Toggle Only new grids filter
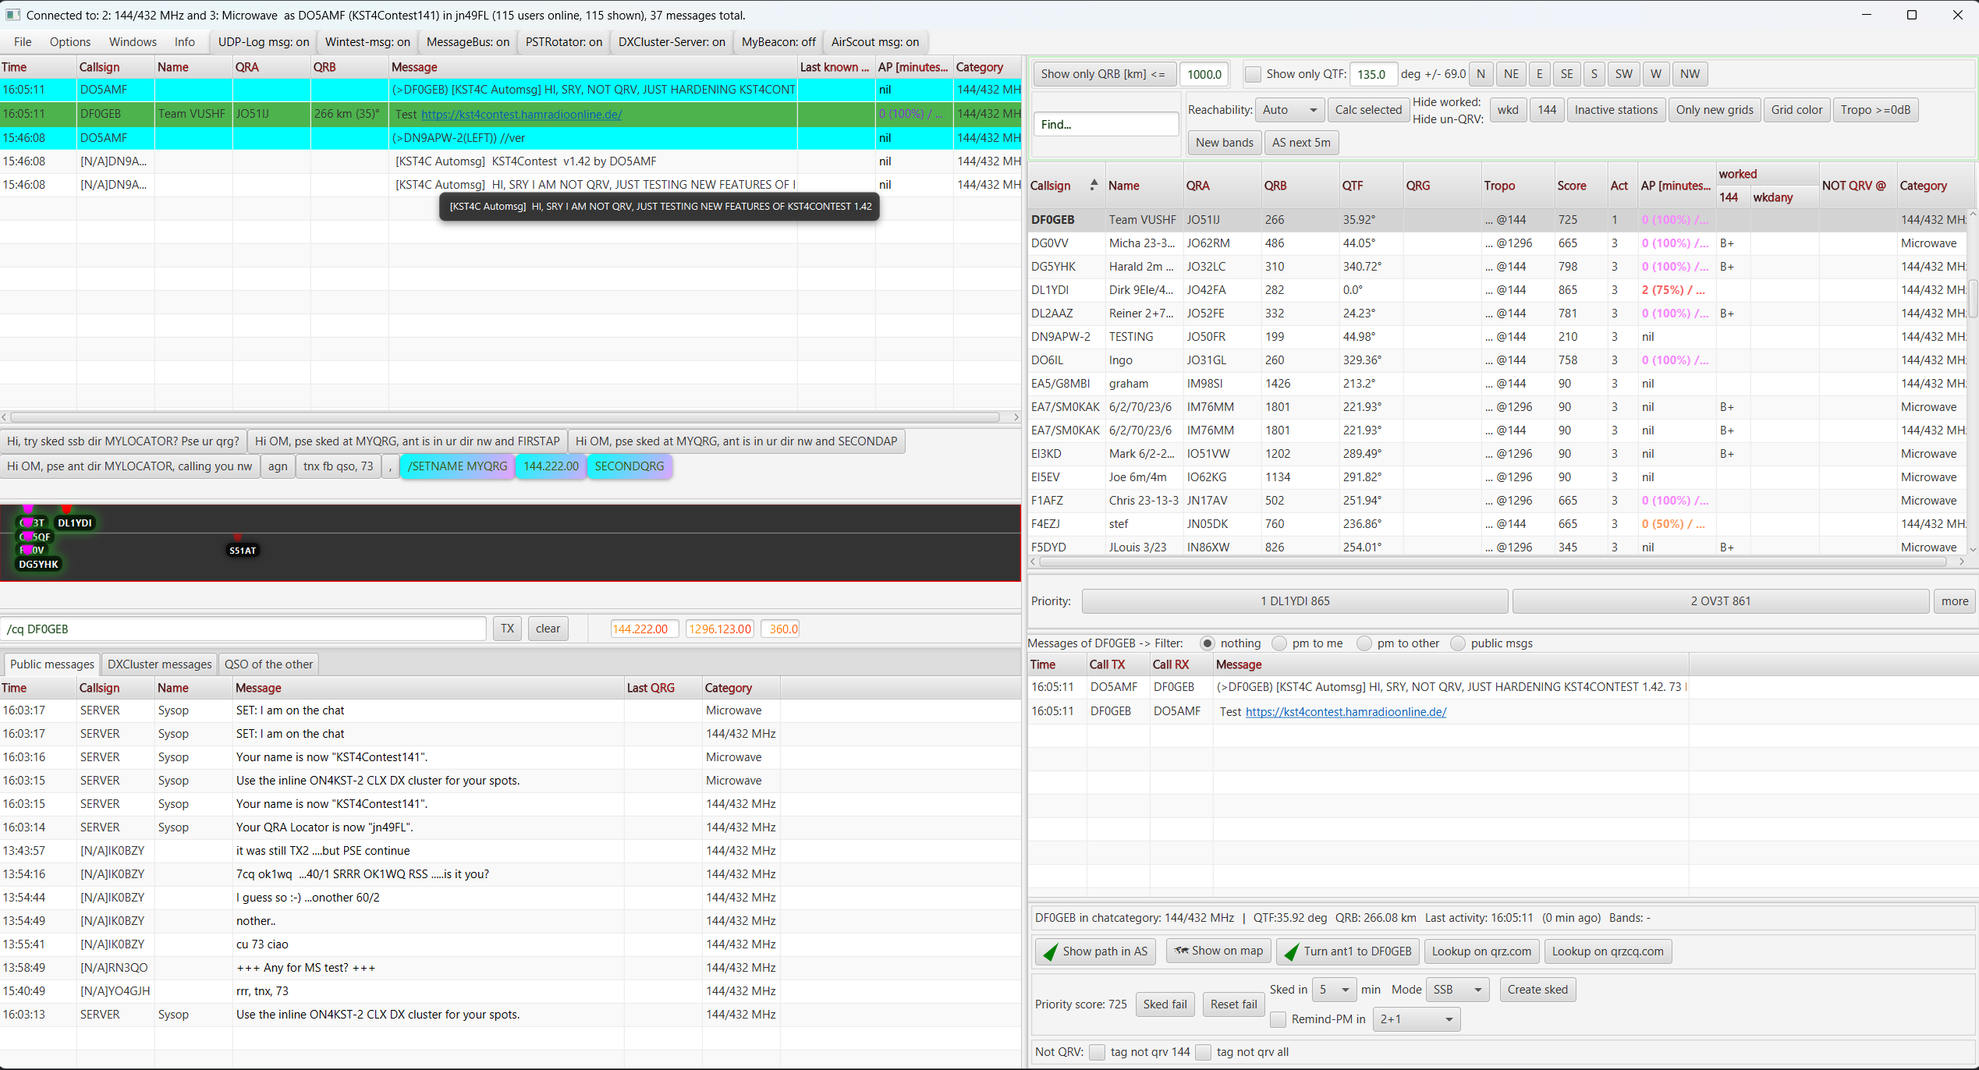 coord(1715,110)
